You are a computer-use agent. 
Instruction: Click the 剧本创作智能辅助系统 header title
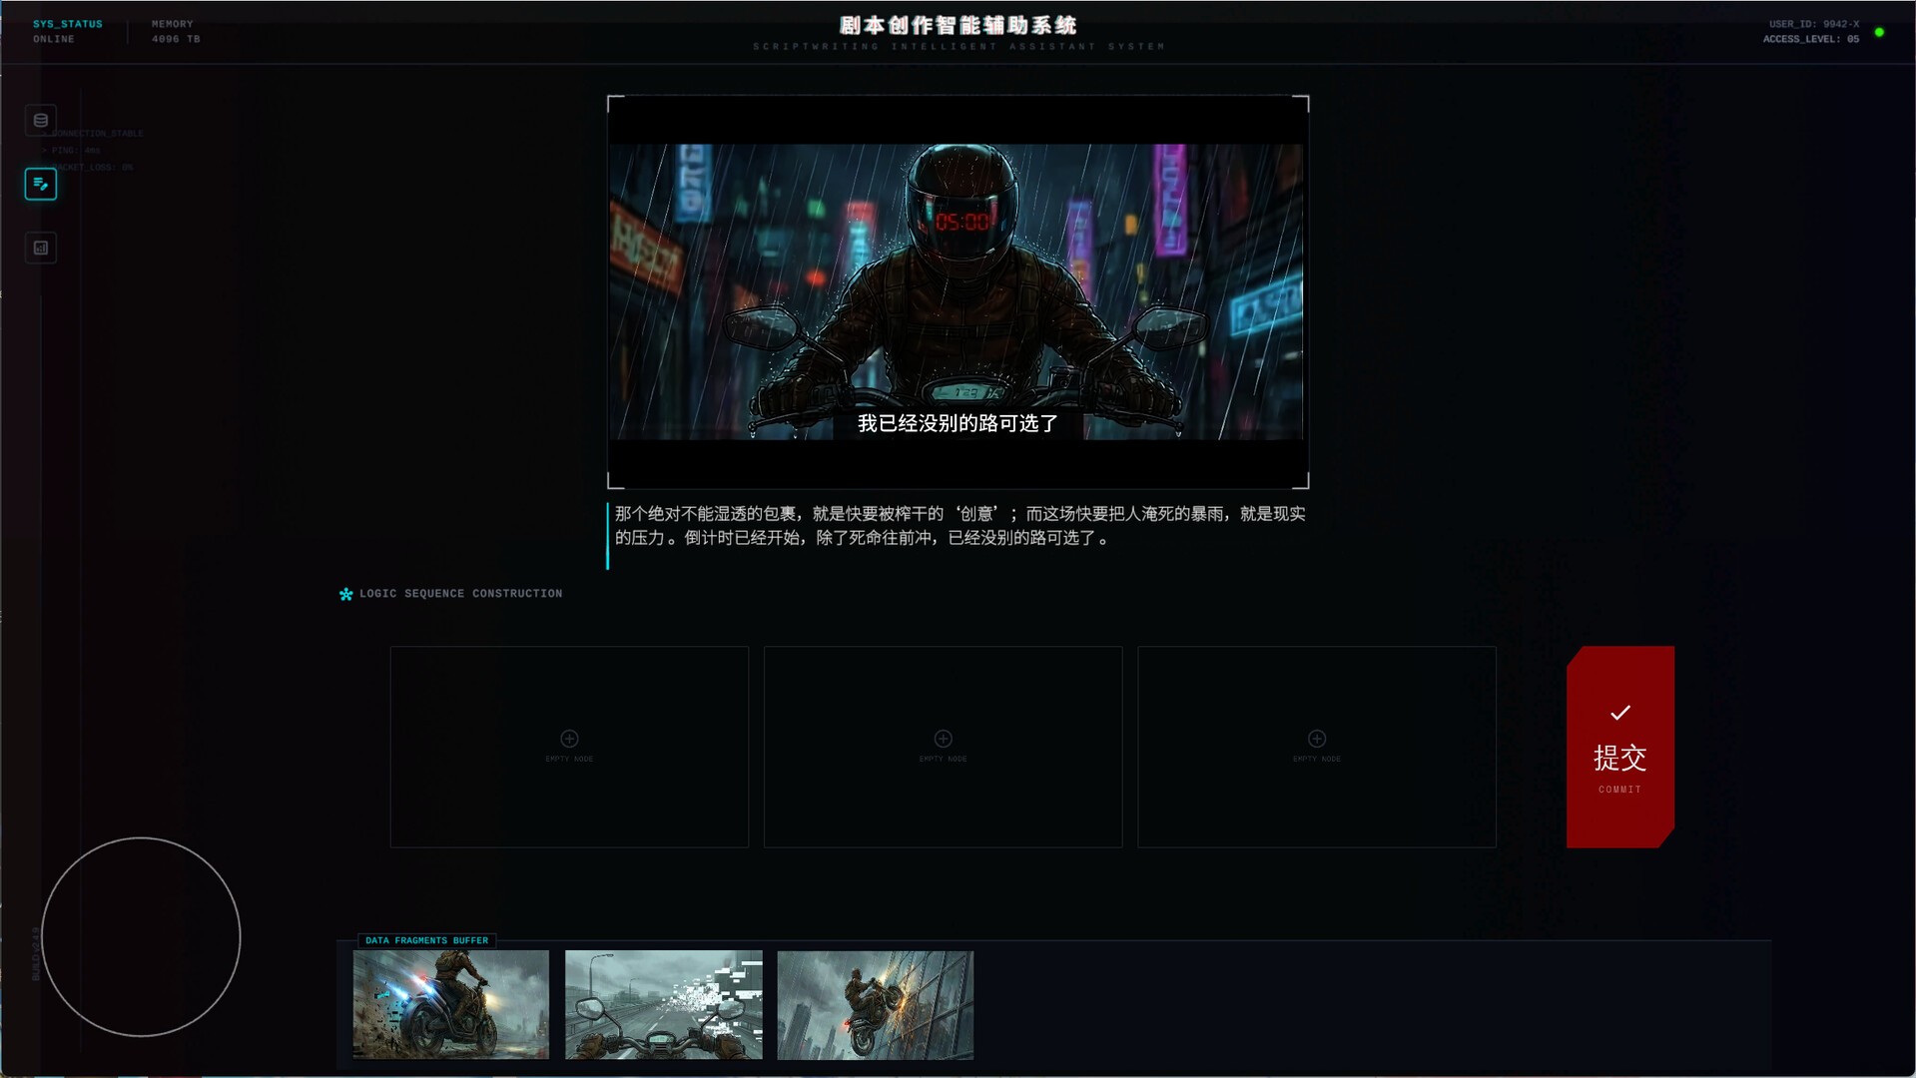pos(957,25)
